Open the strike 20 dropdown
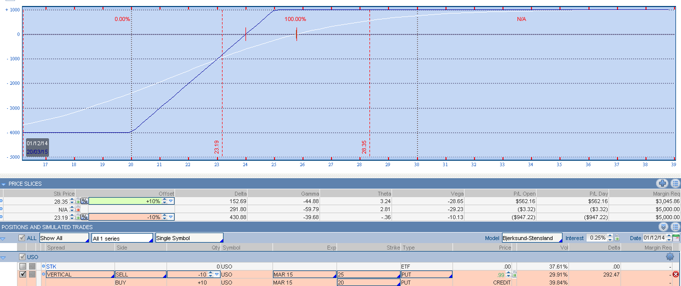Image resolution: width=681 pixels, height=286 pixels. tap(368, 283)
